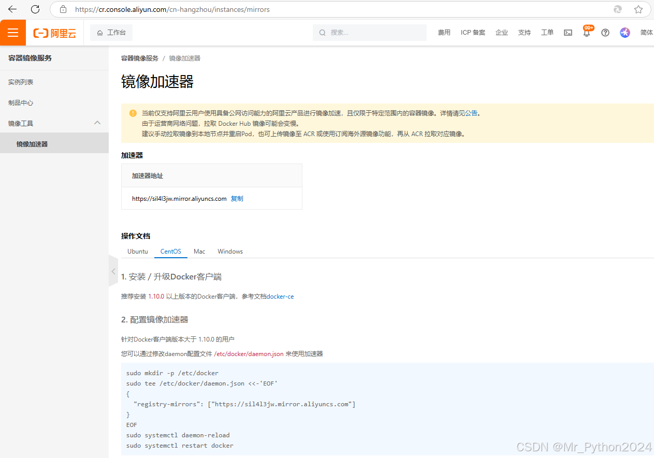Click accelerator URL https://sil4l3jw.mirror.aliyuncs.com
Screen dimensions: 654x458
pyautogui.click(x=179, y=199)
